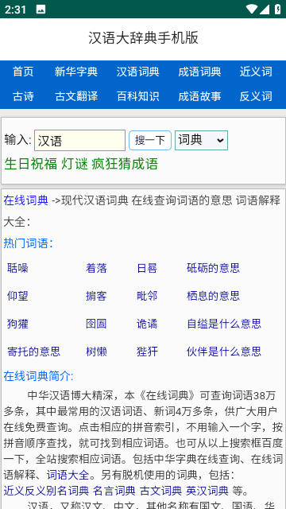This screenshot has height=509, width=286.
Task: Open hot word 毗邻
Action: pyautogui.click(x=147, y=296)
